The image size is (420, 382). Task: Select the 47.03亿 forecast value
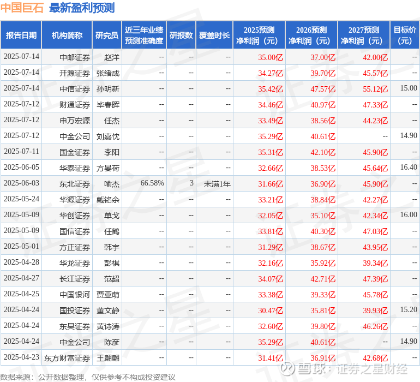click(x=375, y=231)
